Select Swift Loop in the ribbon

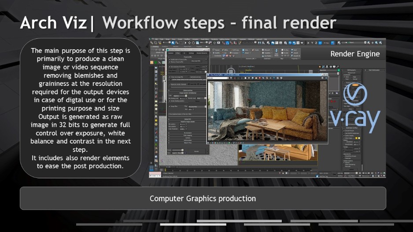(235, 50)
